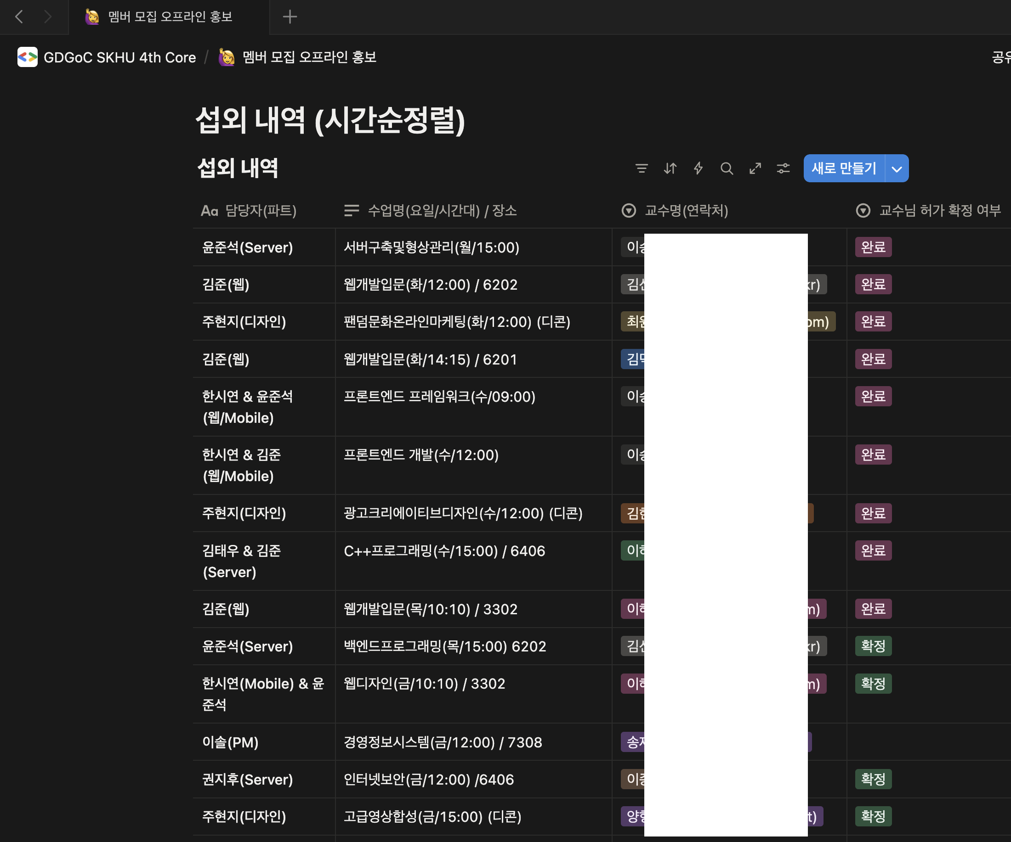Open the automations lightning bolt icon
1011x842 pixels.
698,168
